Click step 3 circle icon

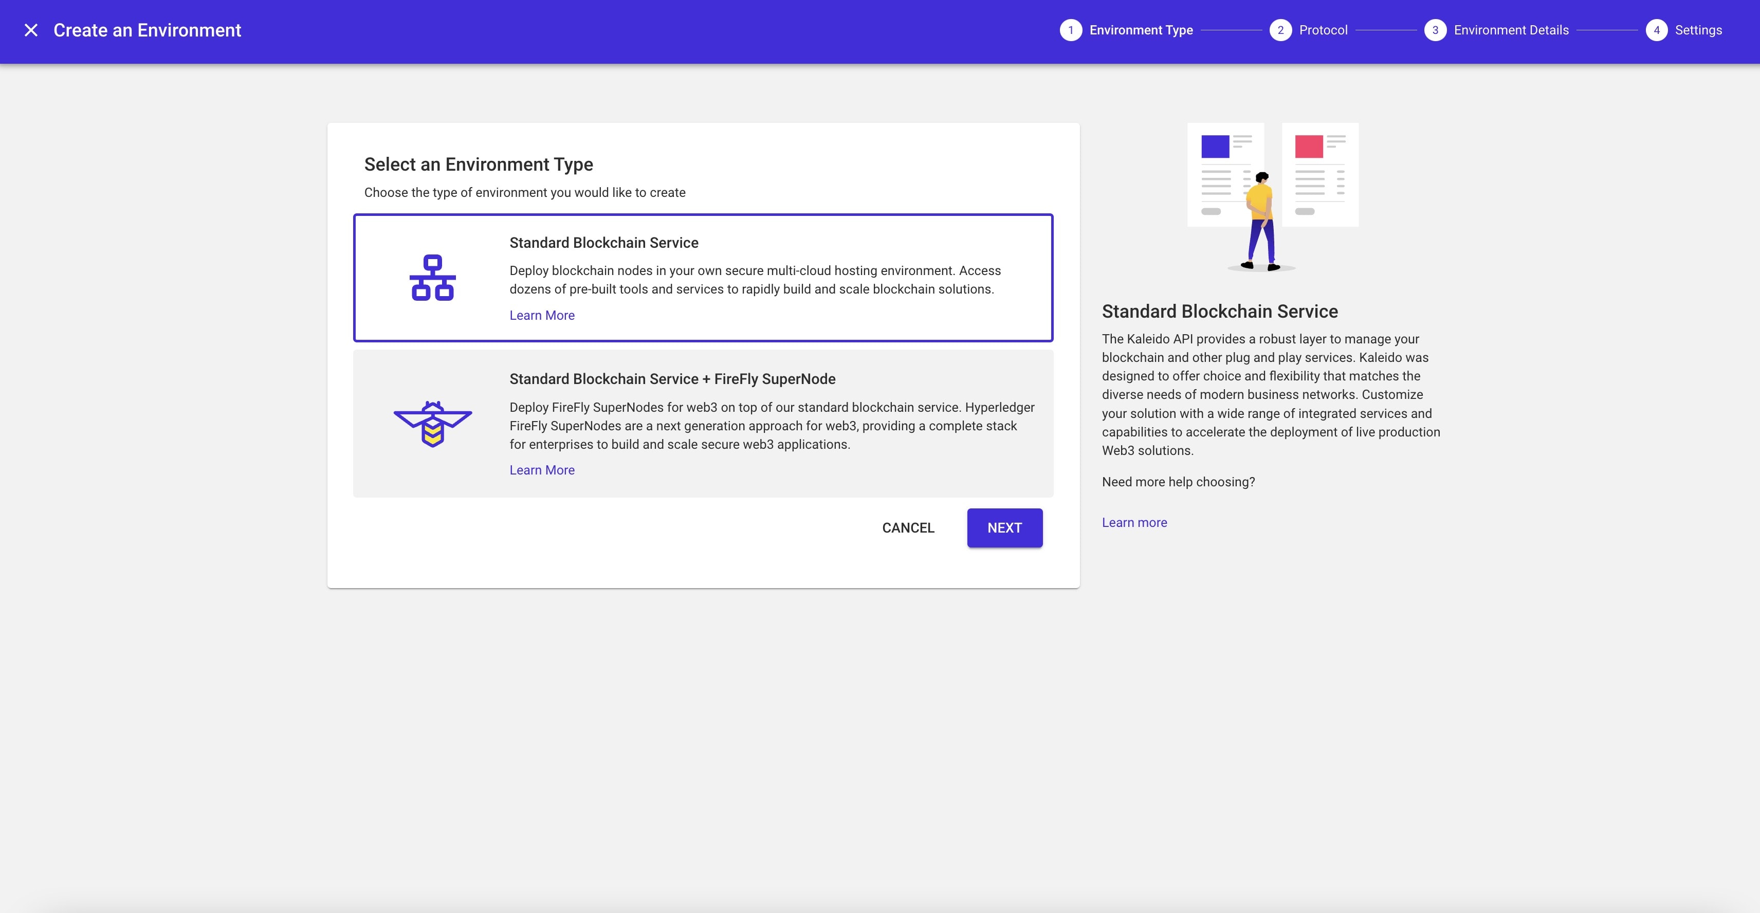[x=1435, y=30]
